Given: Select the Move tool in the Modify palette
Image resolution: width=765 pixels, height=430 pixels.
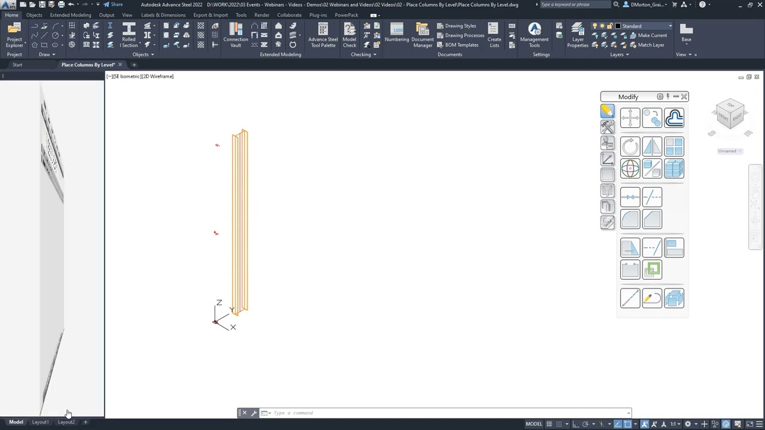Looking at the screenshot, I should (x=630, y=118).
